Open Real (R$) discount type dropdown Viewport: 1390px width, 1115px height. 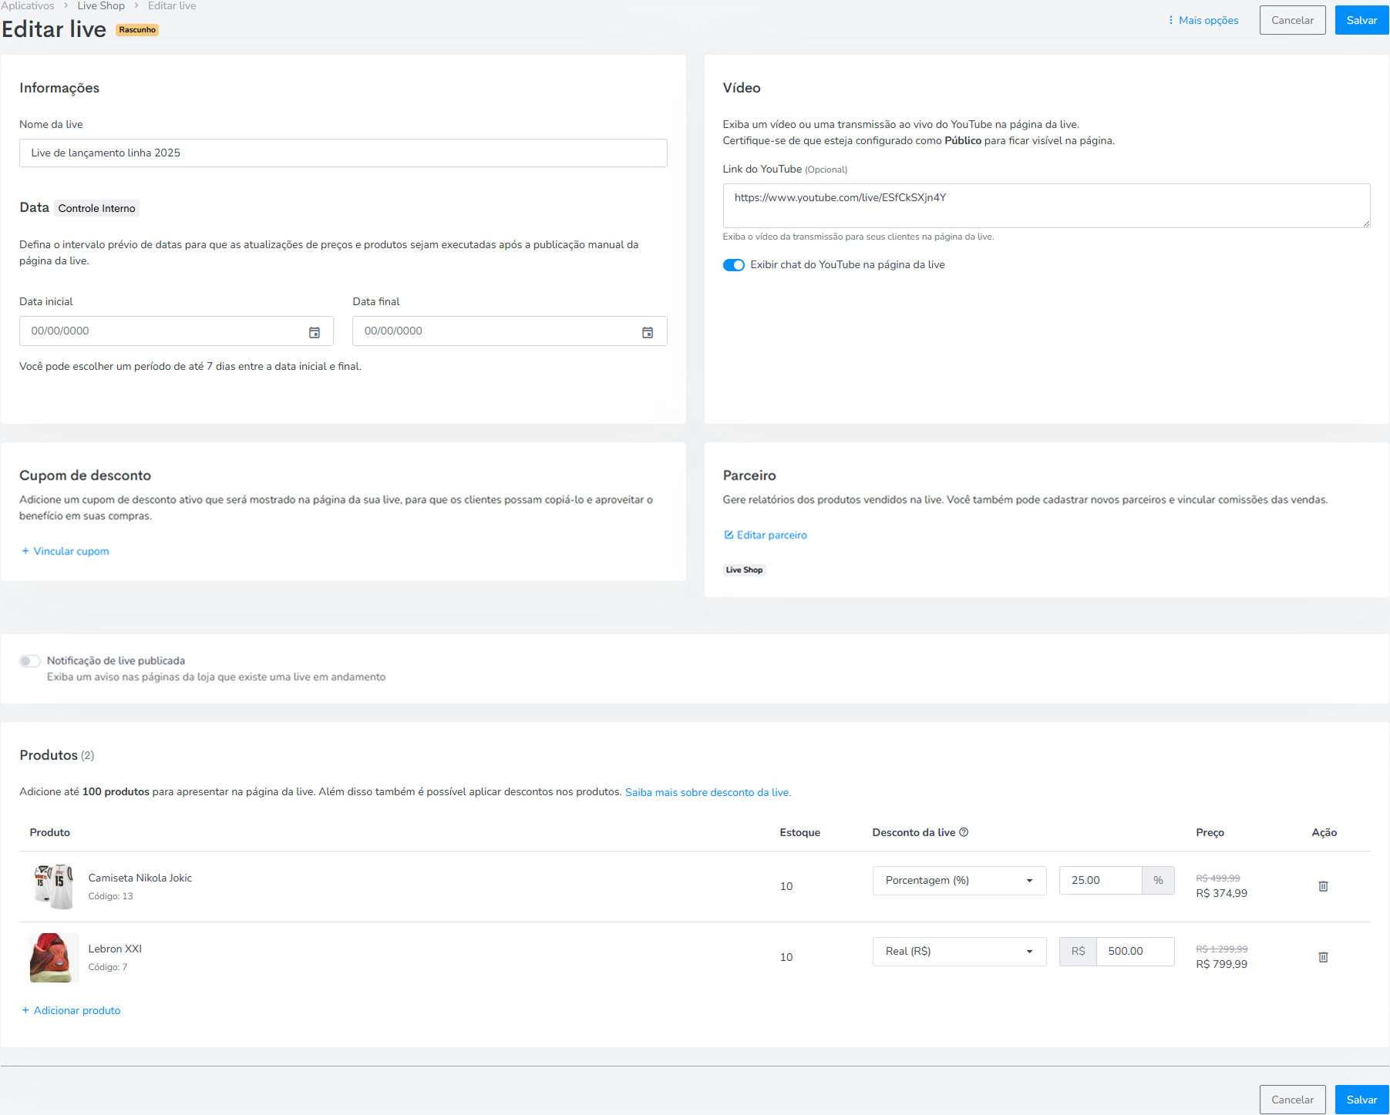(x=959, y=952)
